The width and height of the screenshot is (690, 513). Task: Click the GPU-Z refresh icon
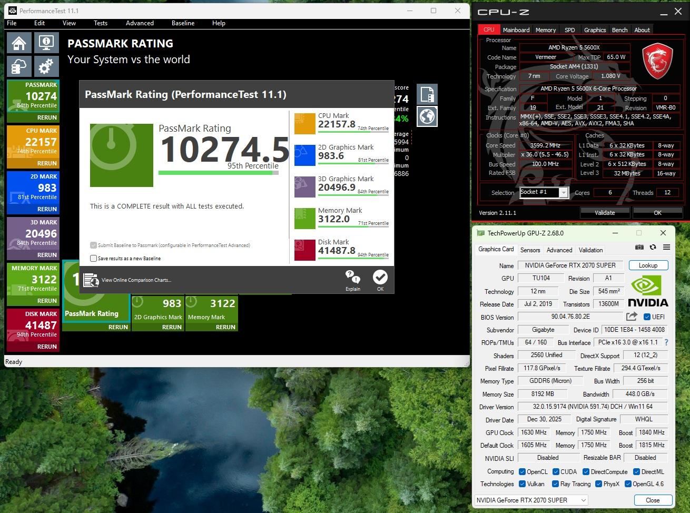point(653,247)
